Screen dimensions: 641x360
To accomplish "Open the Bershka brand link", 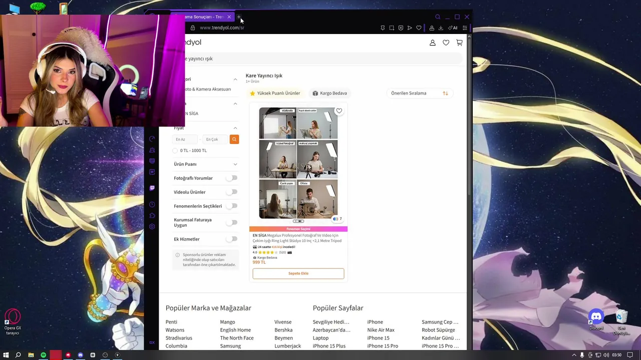I will click(283, 330).
